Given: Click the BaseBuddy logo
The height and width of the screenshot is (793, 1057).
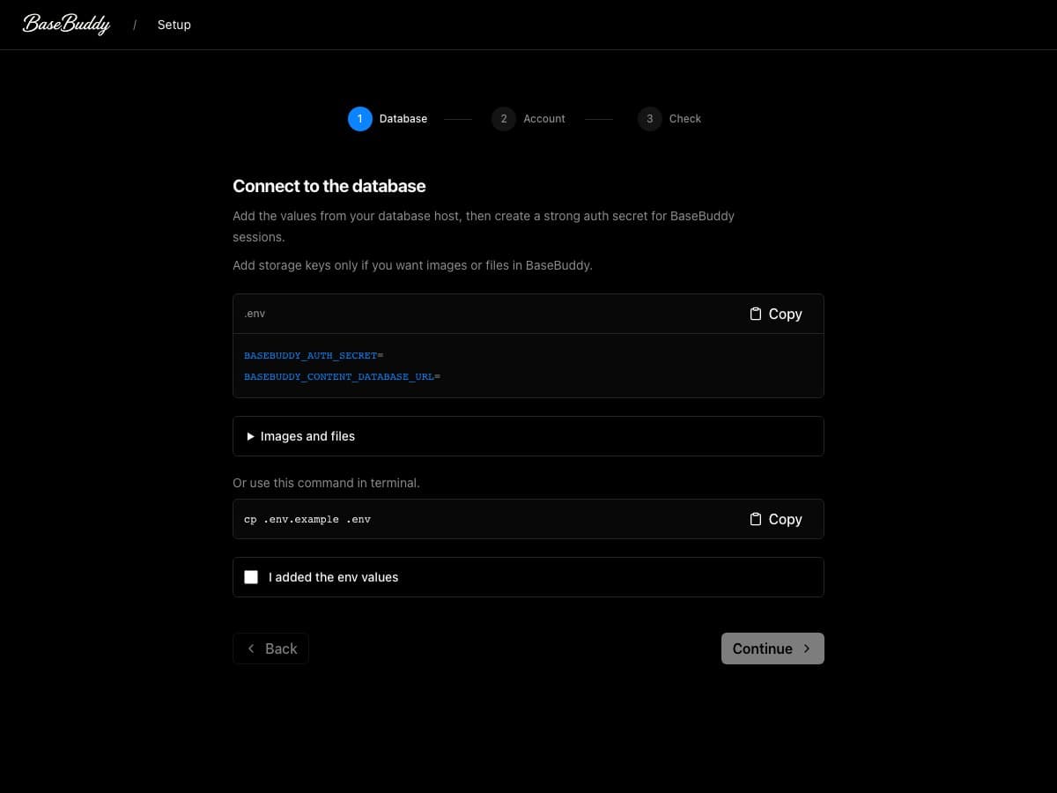Looking at the screenshot, I should click(66, 24).
